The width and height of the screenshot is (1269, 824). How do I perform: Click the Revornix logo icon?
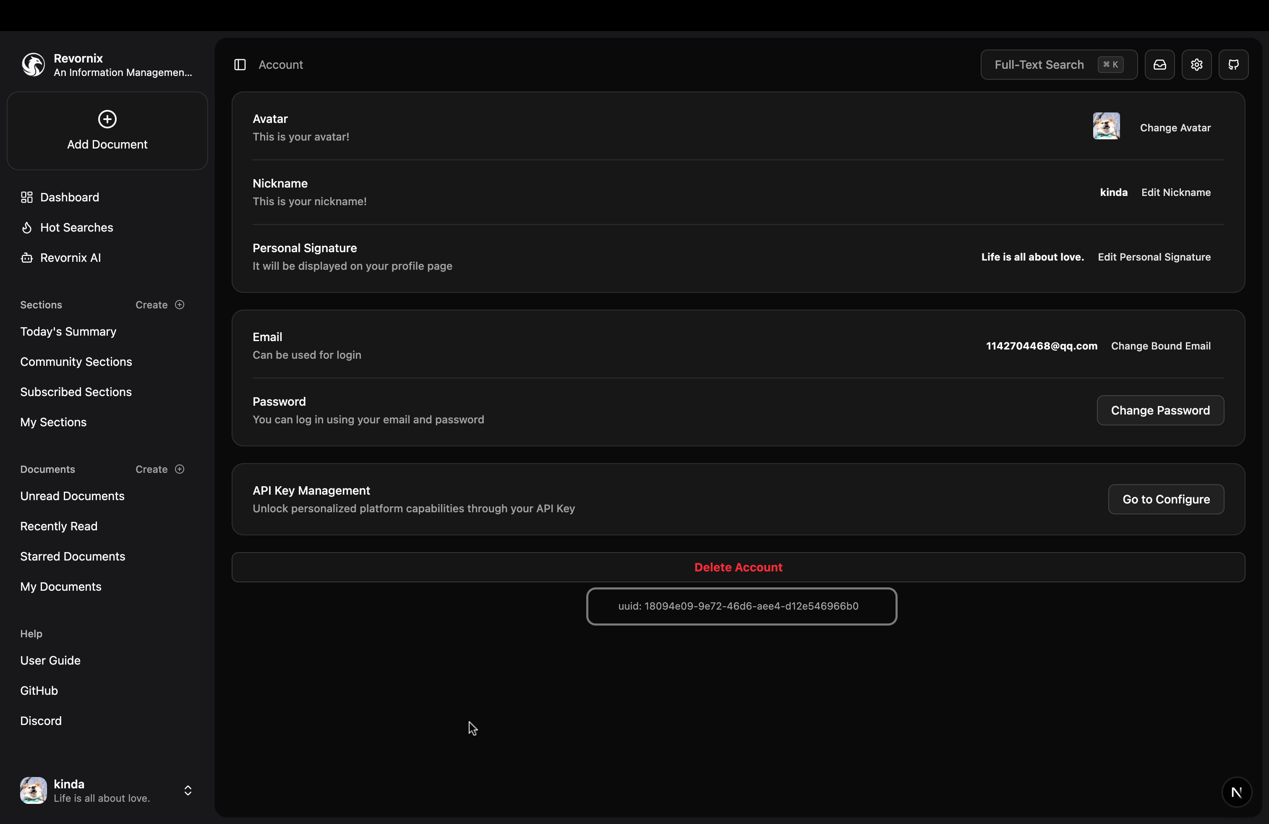pos(33,65)
